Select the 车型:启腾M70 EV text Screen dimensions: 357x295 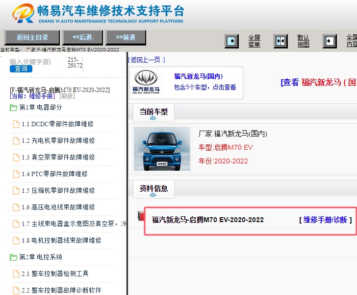pos(226,147)
